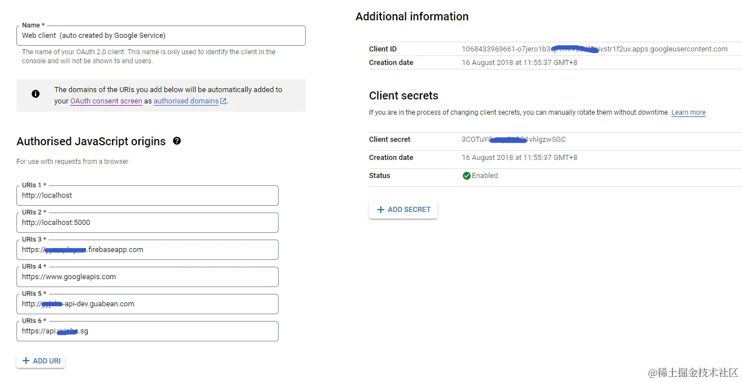Click the Additional information heading
The height and width of the screenshot is (382, 742).
[412, 16]
